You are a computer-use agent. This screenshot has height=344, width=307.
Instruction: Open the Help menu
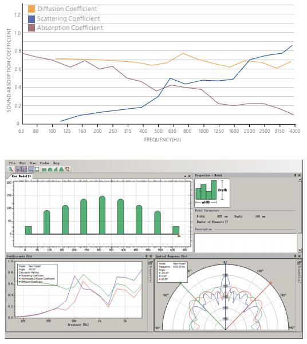pyautogui.click(x=56, y=163)
